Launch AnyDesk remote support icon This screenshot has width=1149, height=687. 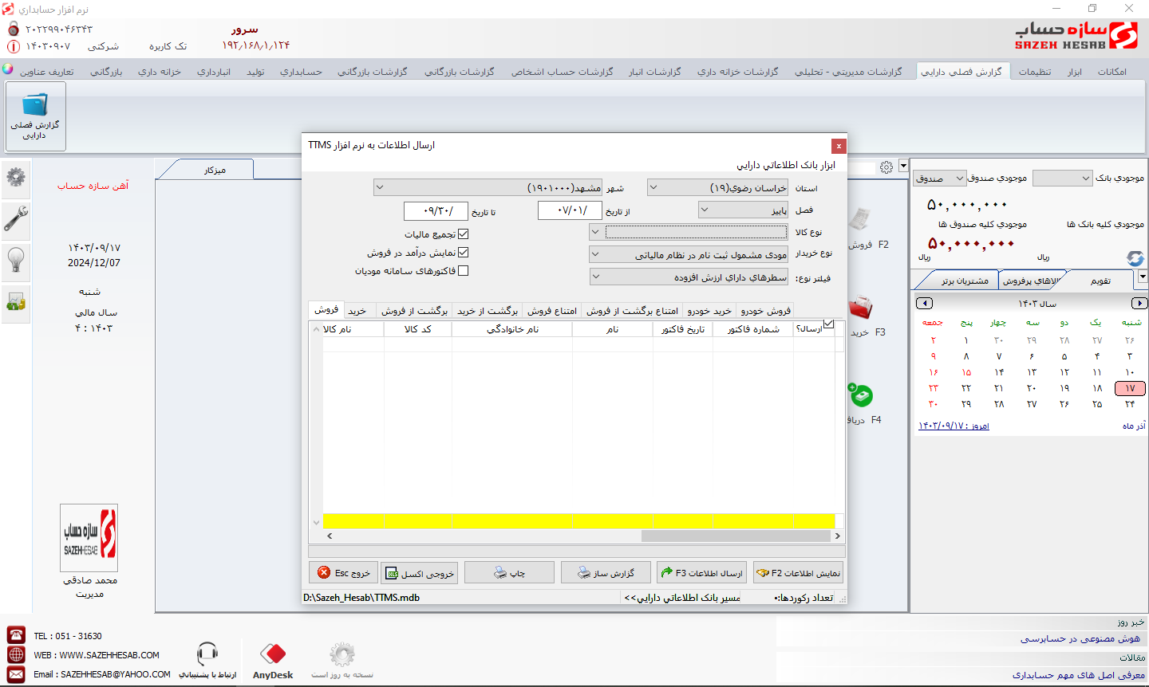[273, 655]
